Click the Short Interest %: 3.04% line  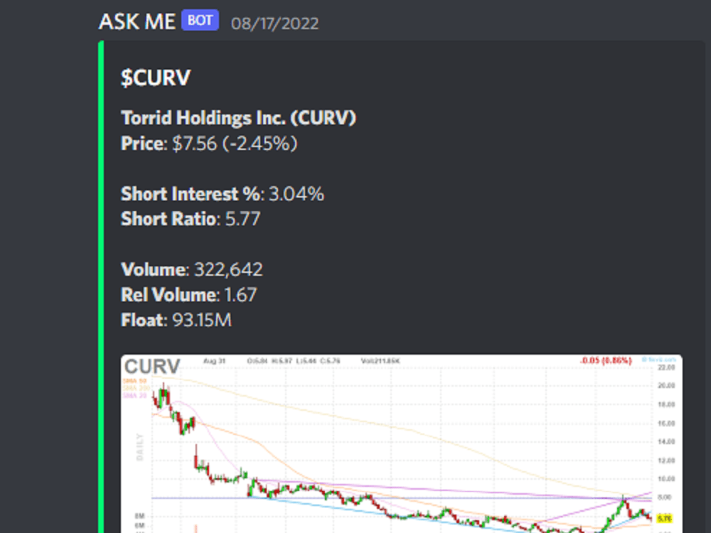pyautogui.click(x=222, y=194)
